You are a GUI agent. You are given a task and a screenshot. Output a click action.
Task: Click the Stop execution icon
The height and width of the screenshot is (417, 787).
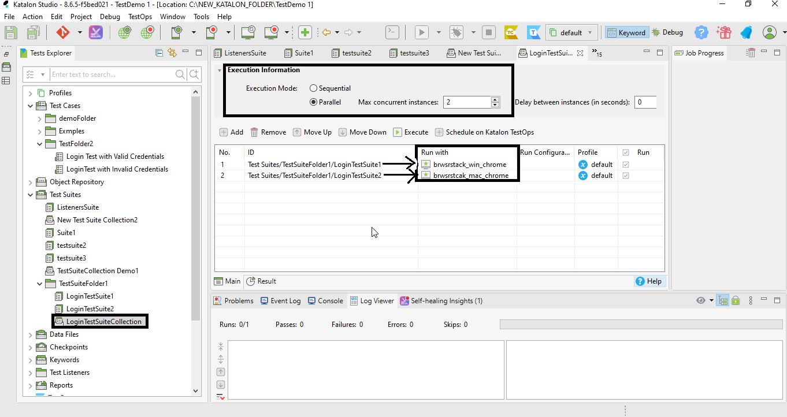click(489, 32)
